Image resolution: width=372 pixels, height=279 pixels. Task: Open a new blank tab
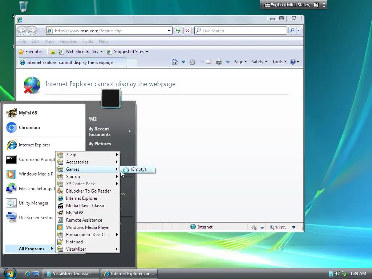[x=131, y=62]
